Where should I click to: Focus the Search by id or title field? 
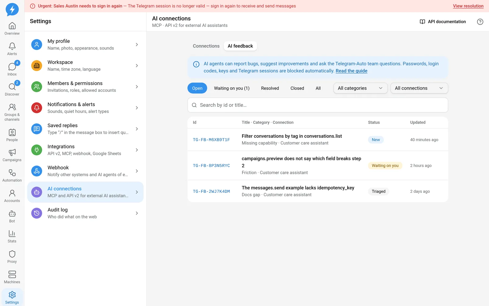(x=318, y=105)
